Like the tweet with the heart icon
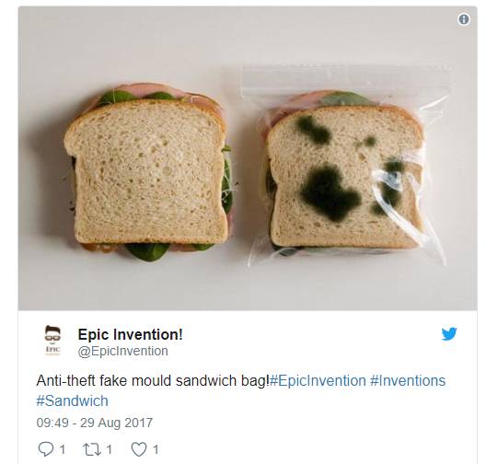The height and width of the screenshot is (464, 498). pos(139,449)
